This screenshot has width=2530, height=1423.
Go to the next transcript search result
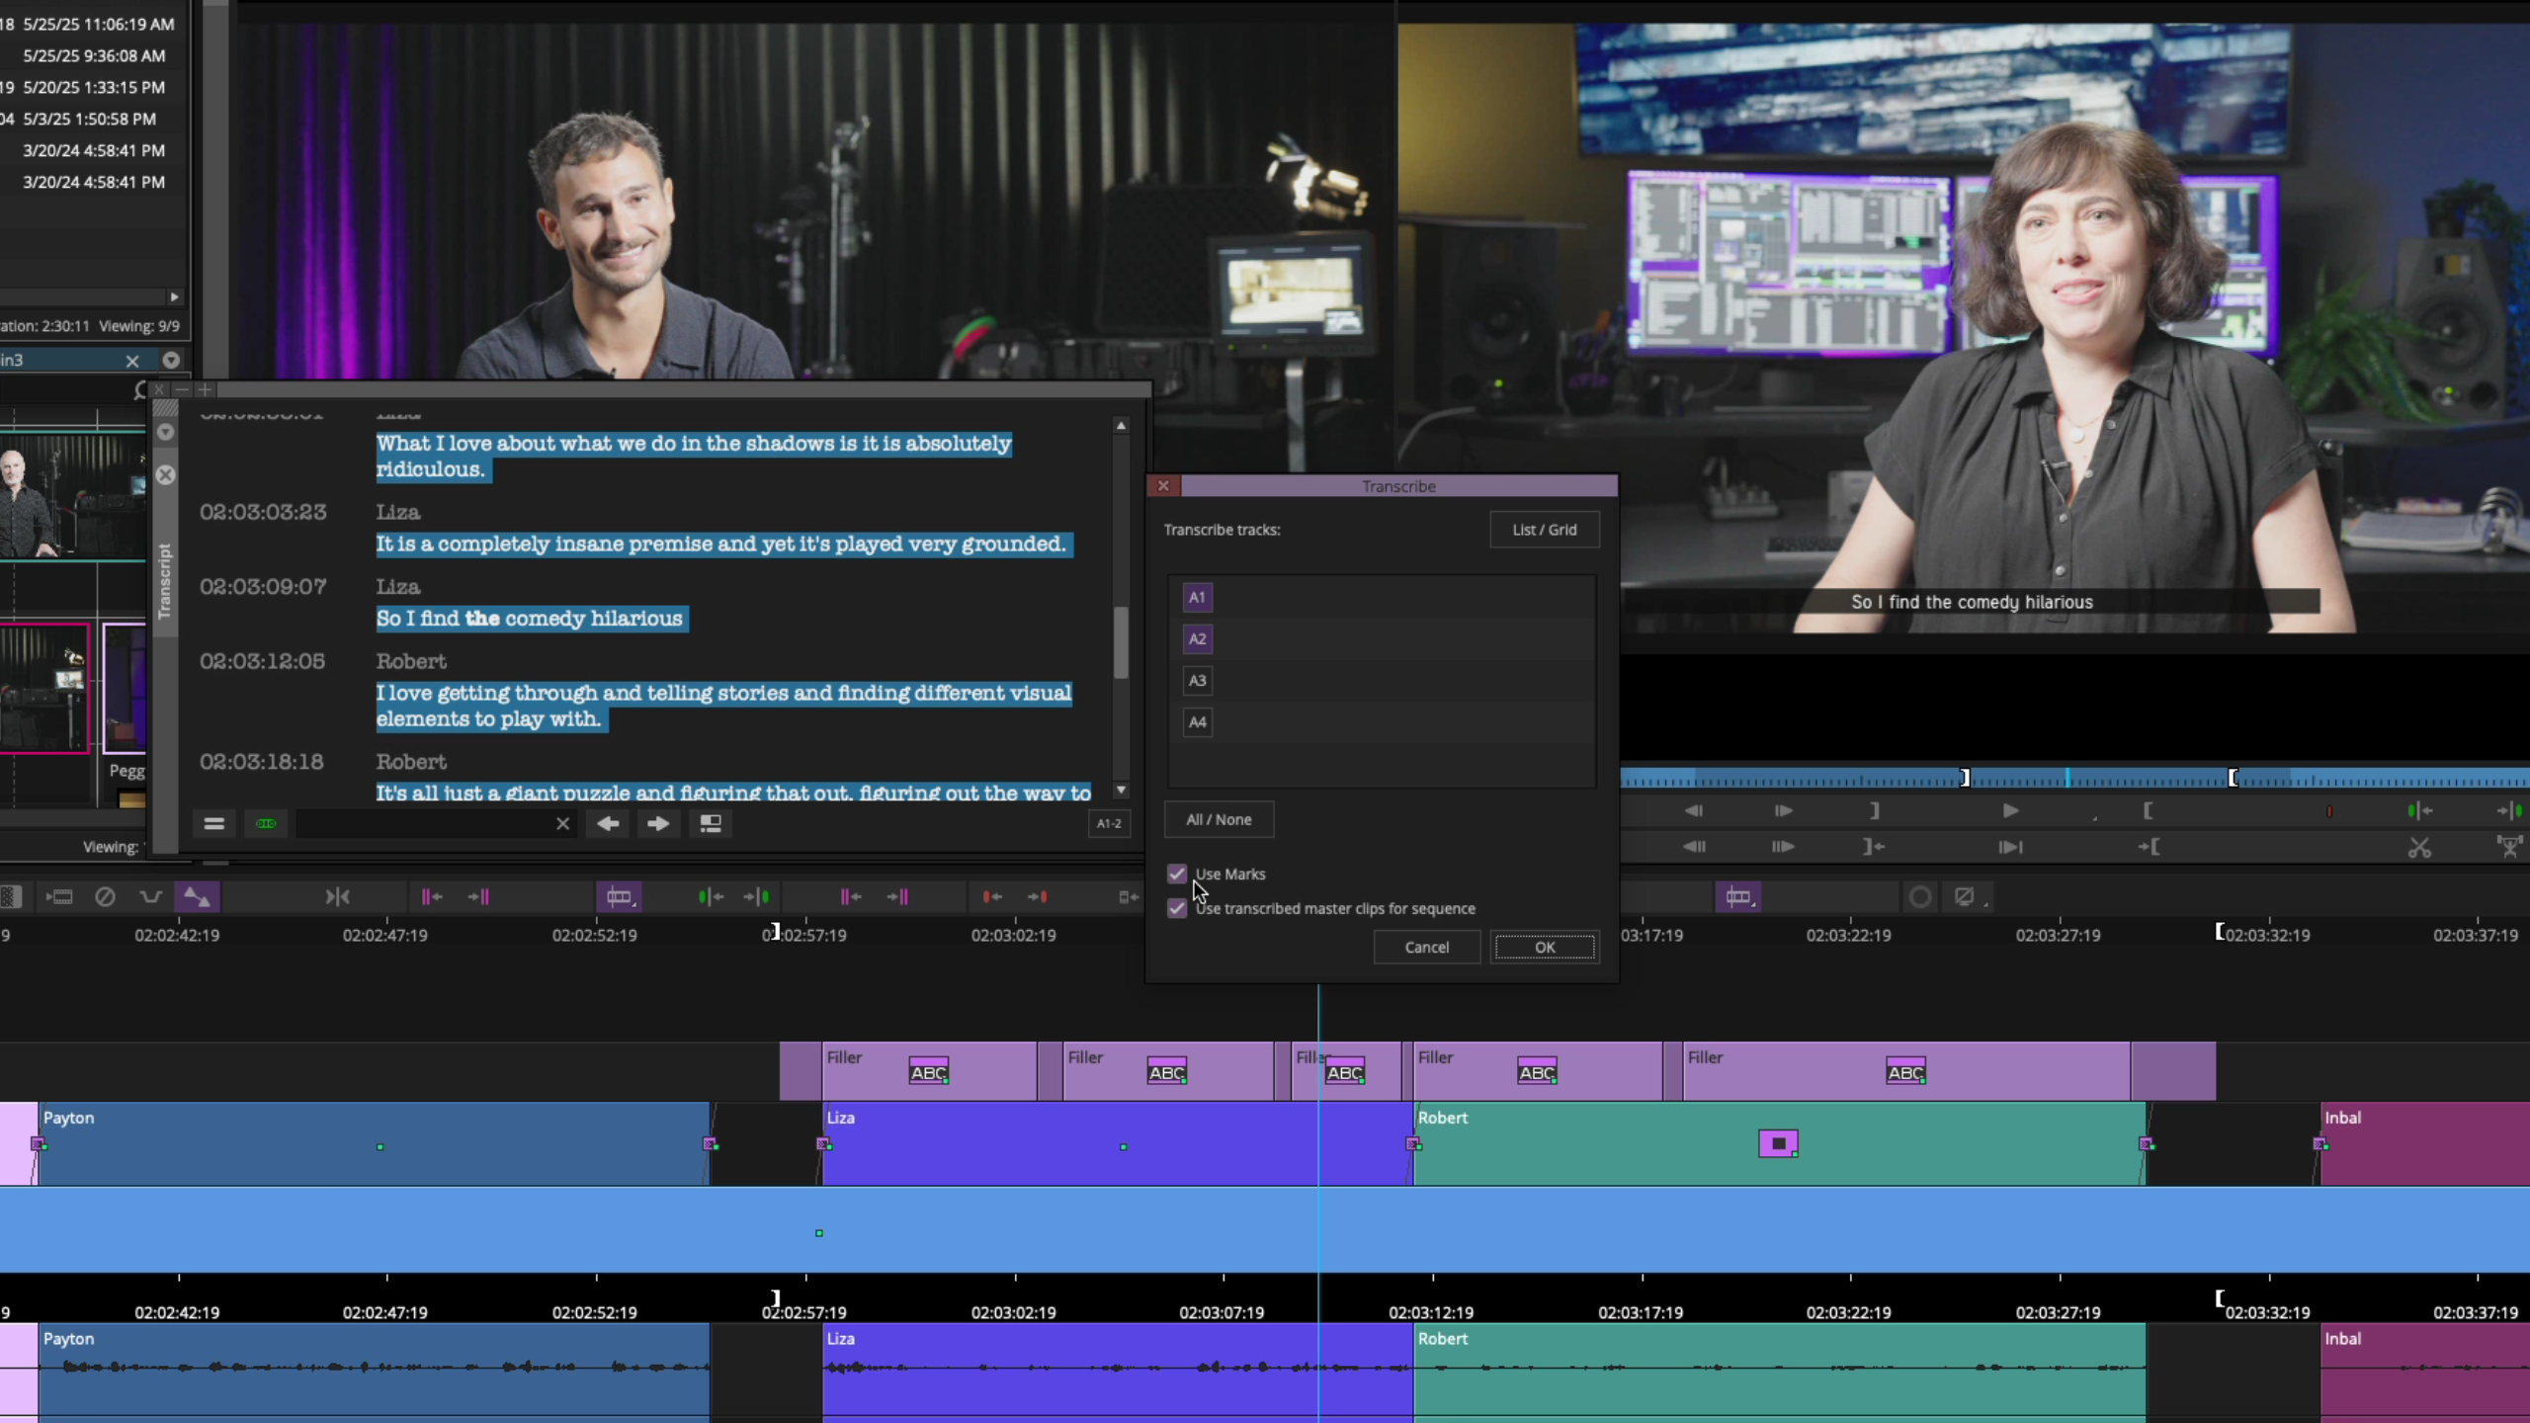(x=658, y=823)
